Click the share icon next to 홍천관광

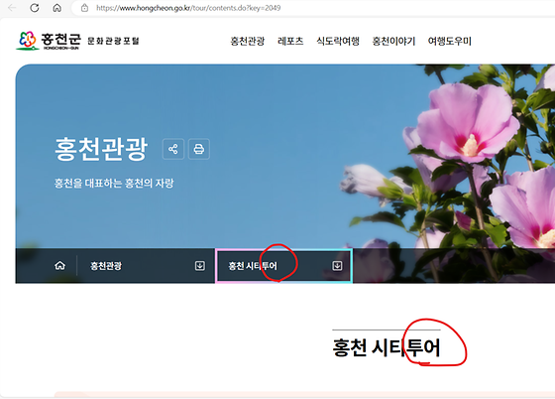[173, 149]
